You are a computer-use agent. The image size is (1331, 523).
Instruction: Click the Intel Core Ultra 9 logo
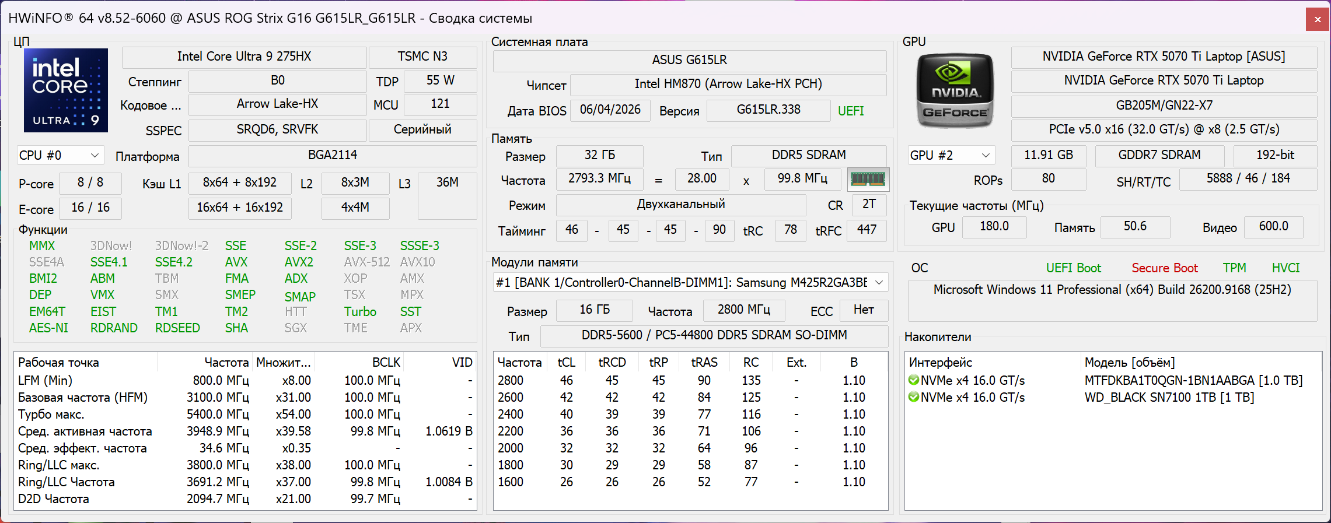coord(66,90)
